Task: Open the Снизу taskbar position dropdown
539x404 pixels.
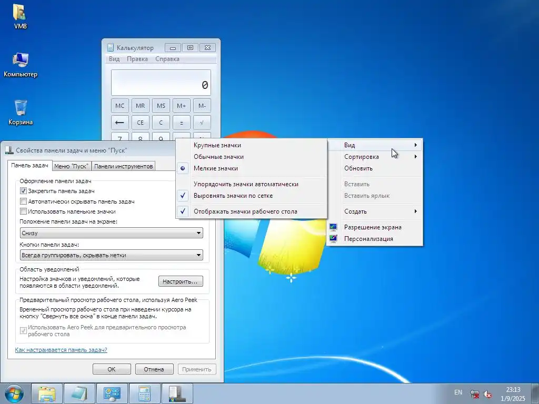Action: pos(112,233)
